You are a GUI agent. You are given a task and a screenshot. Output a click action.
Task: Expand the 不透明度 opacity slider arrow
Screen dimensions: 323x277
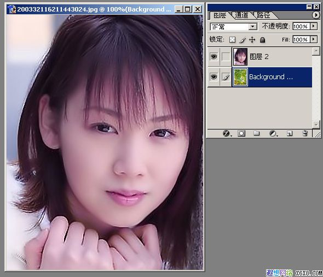click(x=314, y=26)
